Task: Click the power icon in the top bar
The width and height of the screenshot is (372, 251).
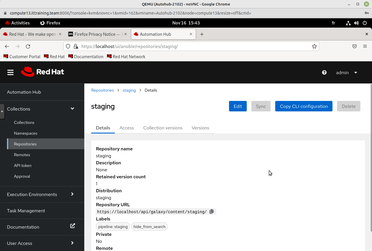Action: pos(365,23)
